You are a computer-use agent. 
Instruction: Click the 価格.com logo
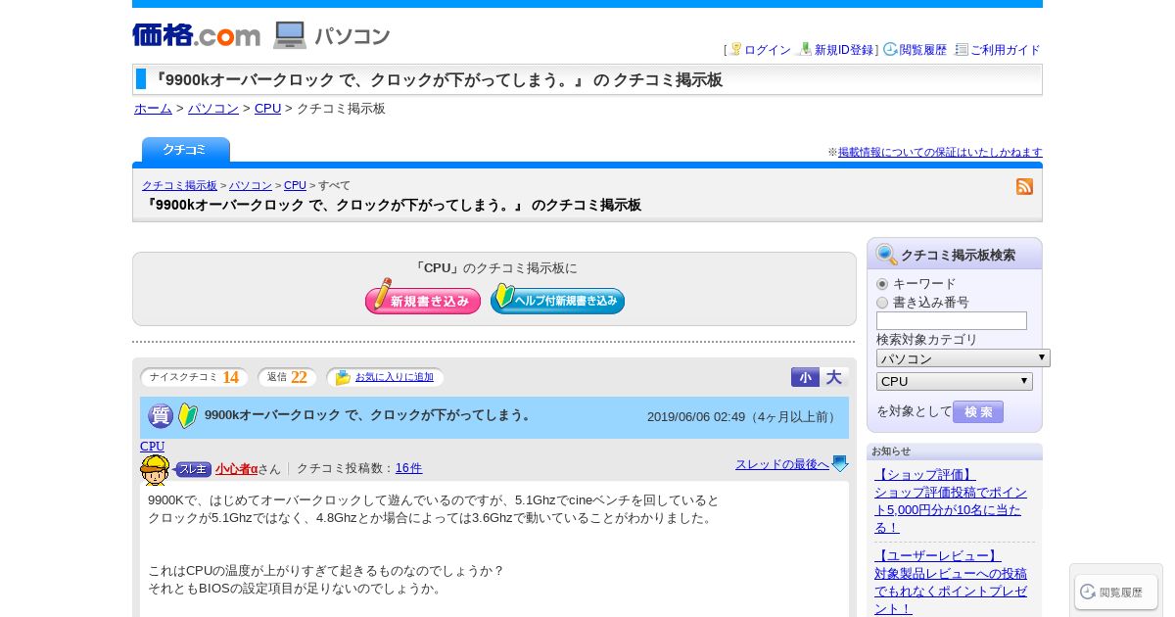click(196, 35)
